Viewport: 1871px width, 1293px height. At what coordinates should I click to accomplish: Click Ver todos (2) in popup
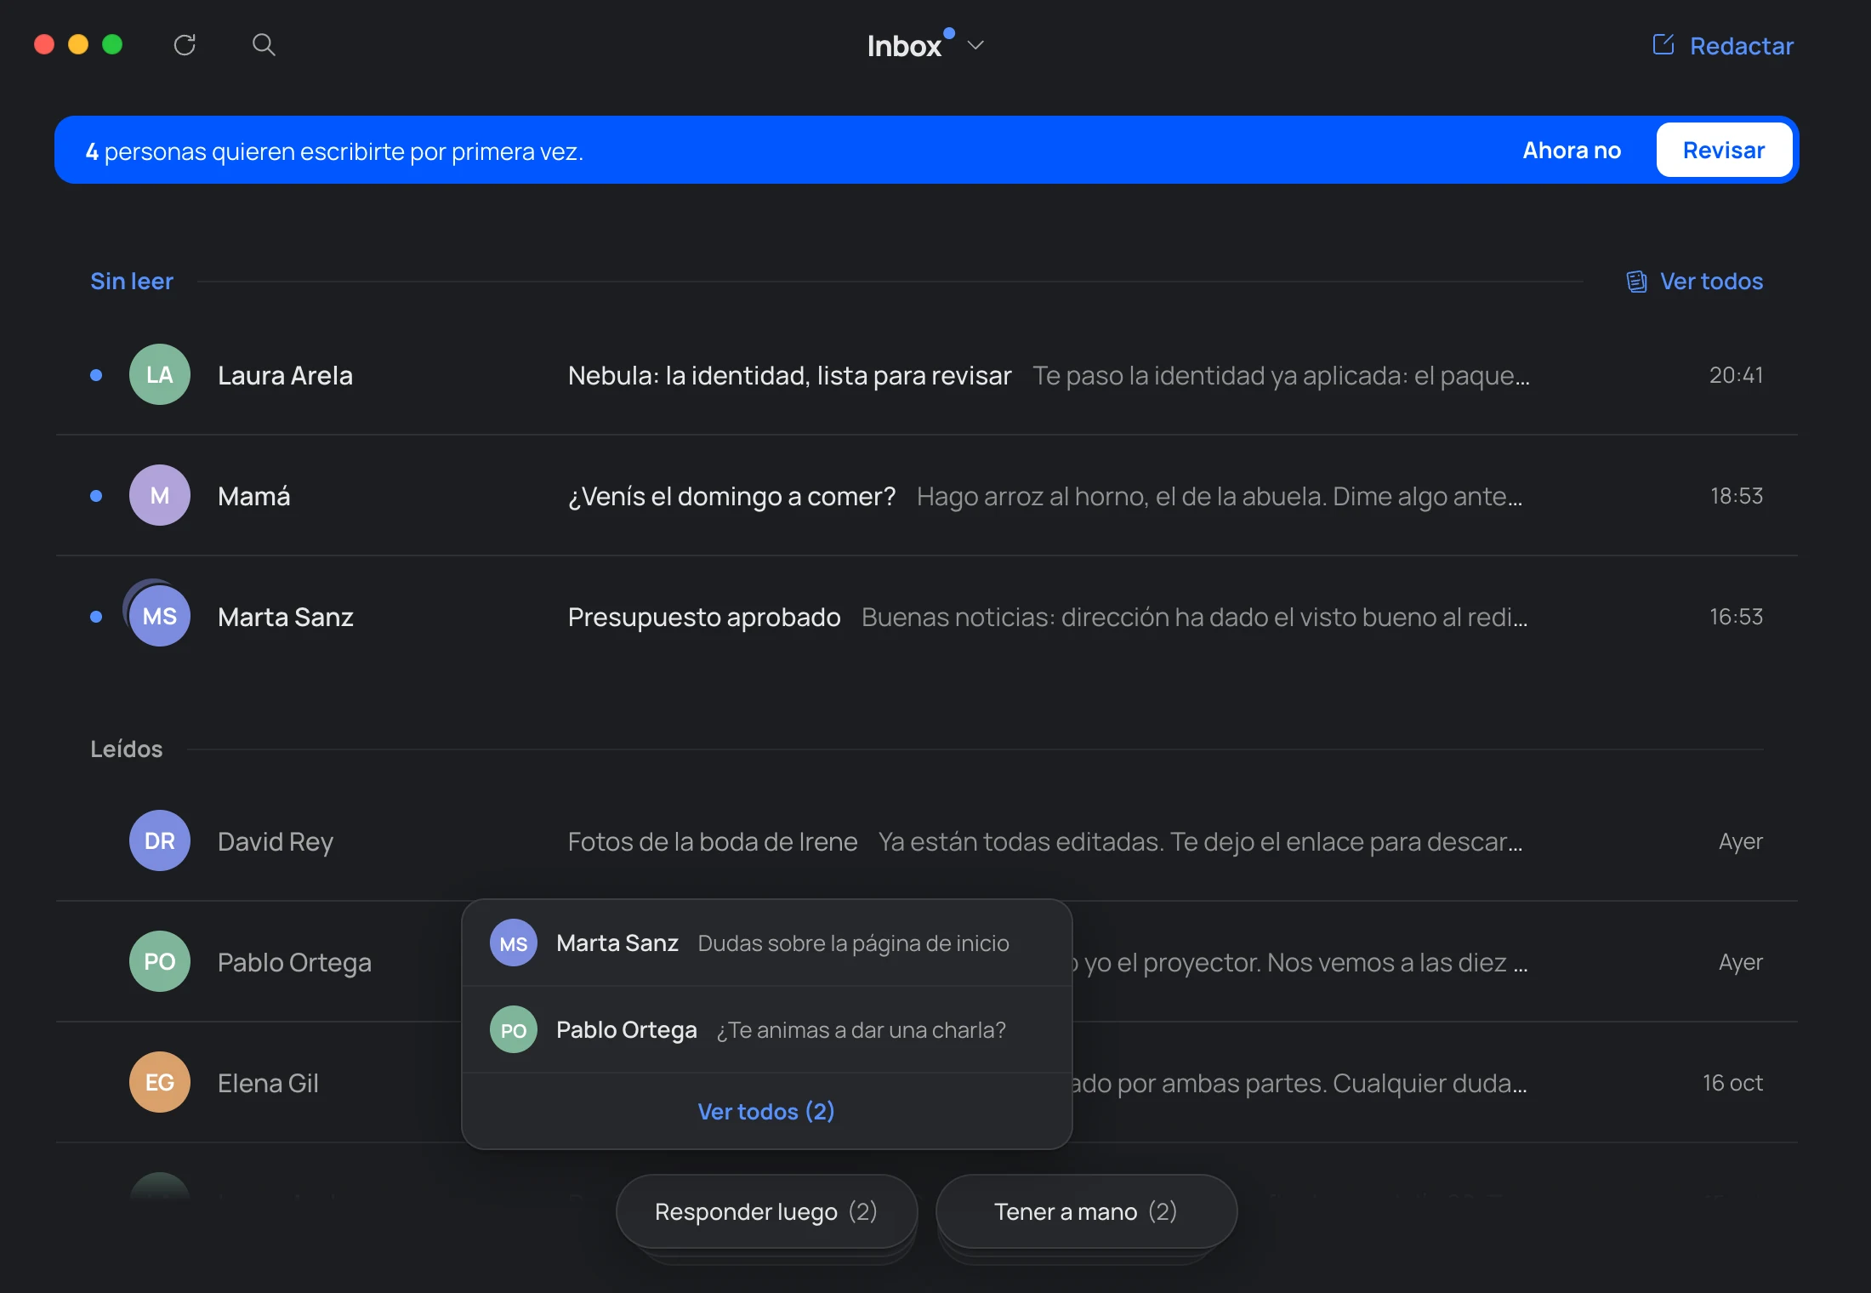point(766,1111)
